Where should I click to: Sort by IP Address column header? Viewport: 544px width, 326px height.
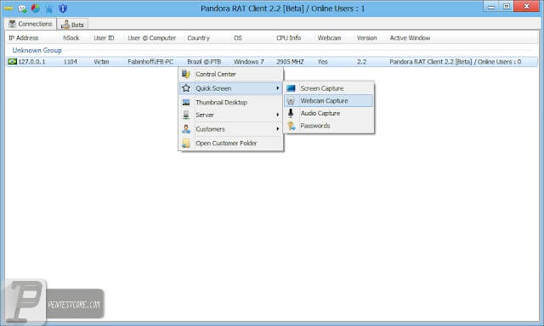(x=24, y=38)
